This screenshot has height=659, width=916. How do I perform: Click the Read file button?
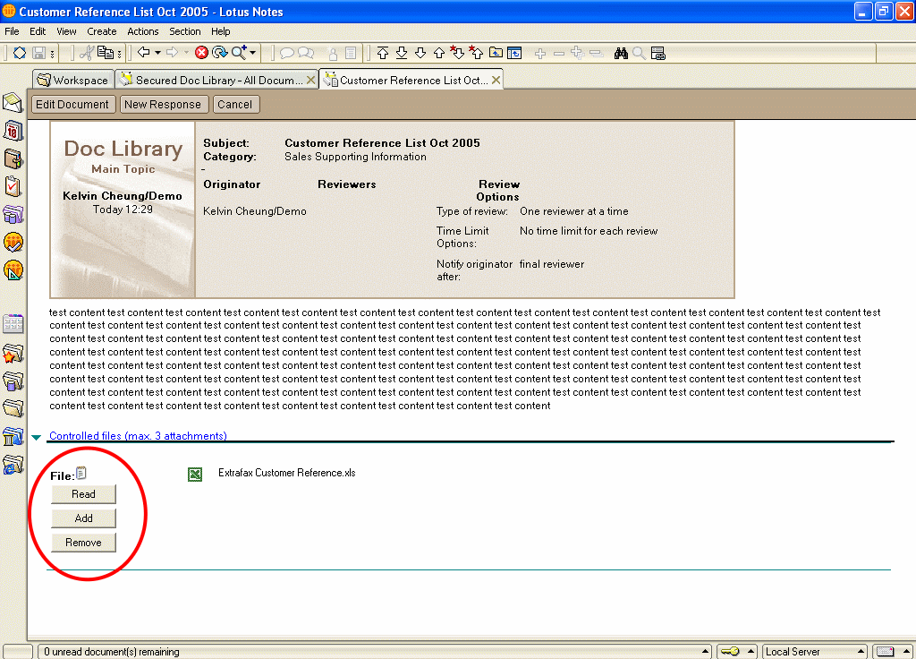83,494
